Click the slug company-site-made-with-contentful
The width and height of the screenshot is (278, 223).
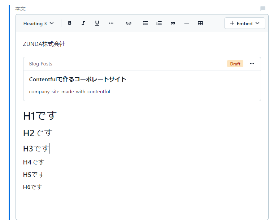point(69,91)
